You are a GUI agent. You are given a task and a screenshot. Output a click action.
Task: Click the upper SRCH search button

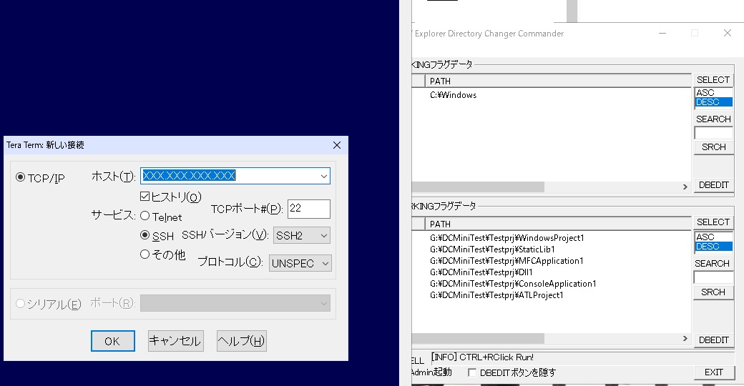tap(713, 147)
